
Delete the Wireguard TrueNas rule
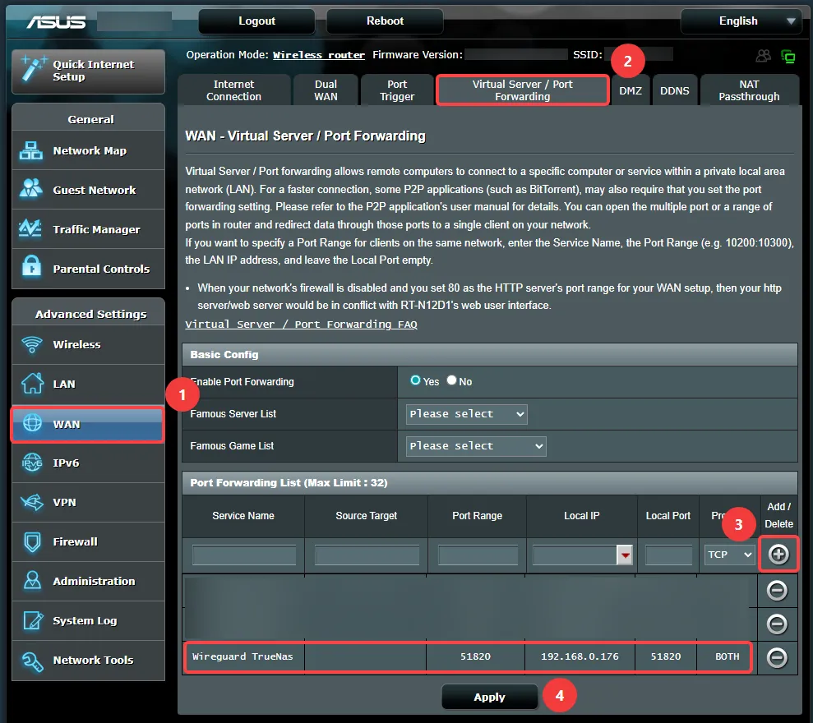[777, 658]
